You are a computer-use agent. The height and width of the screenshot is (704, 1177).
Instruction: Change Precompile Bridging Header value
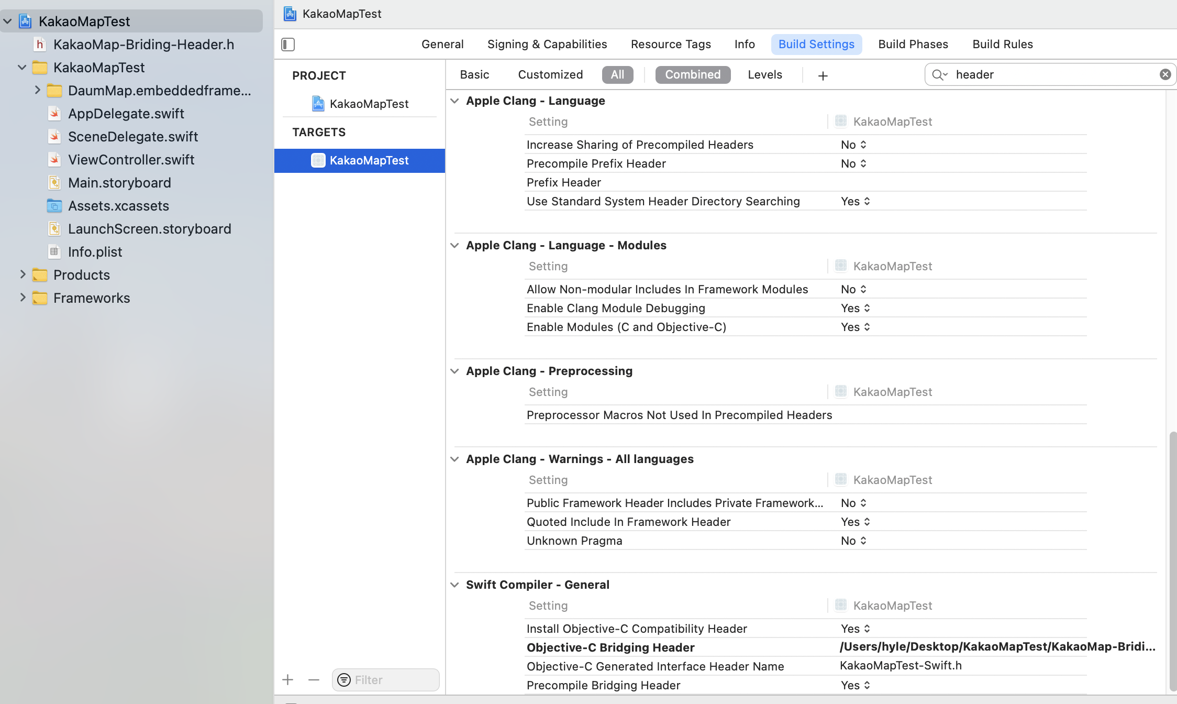pyautogui.click(x=856, y=685)
